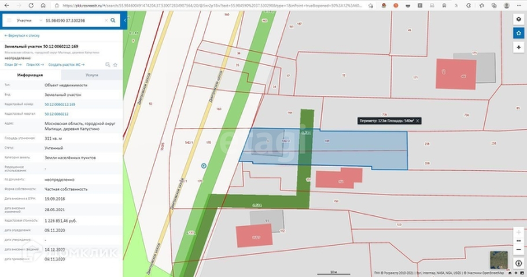The height and width of the screenshot is (277, 527).
Task: Reload the page with the refresh icon
Action: pyautogui.click(x=31, y=5)
